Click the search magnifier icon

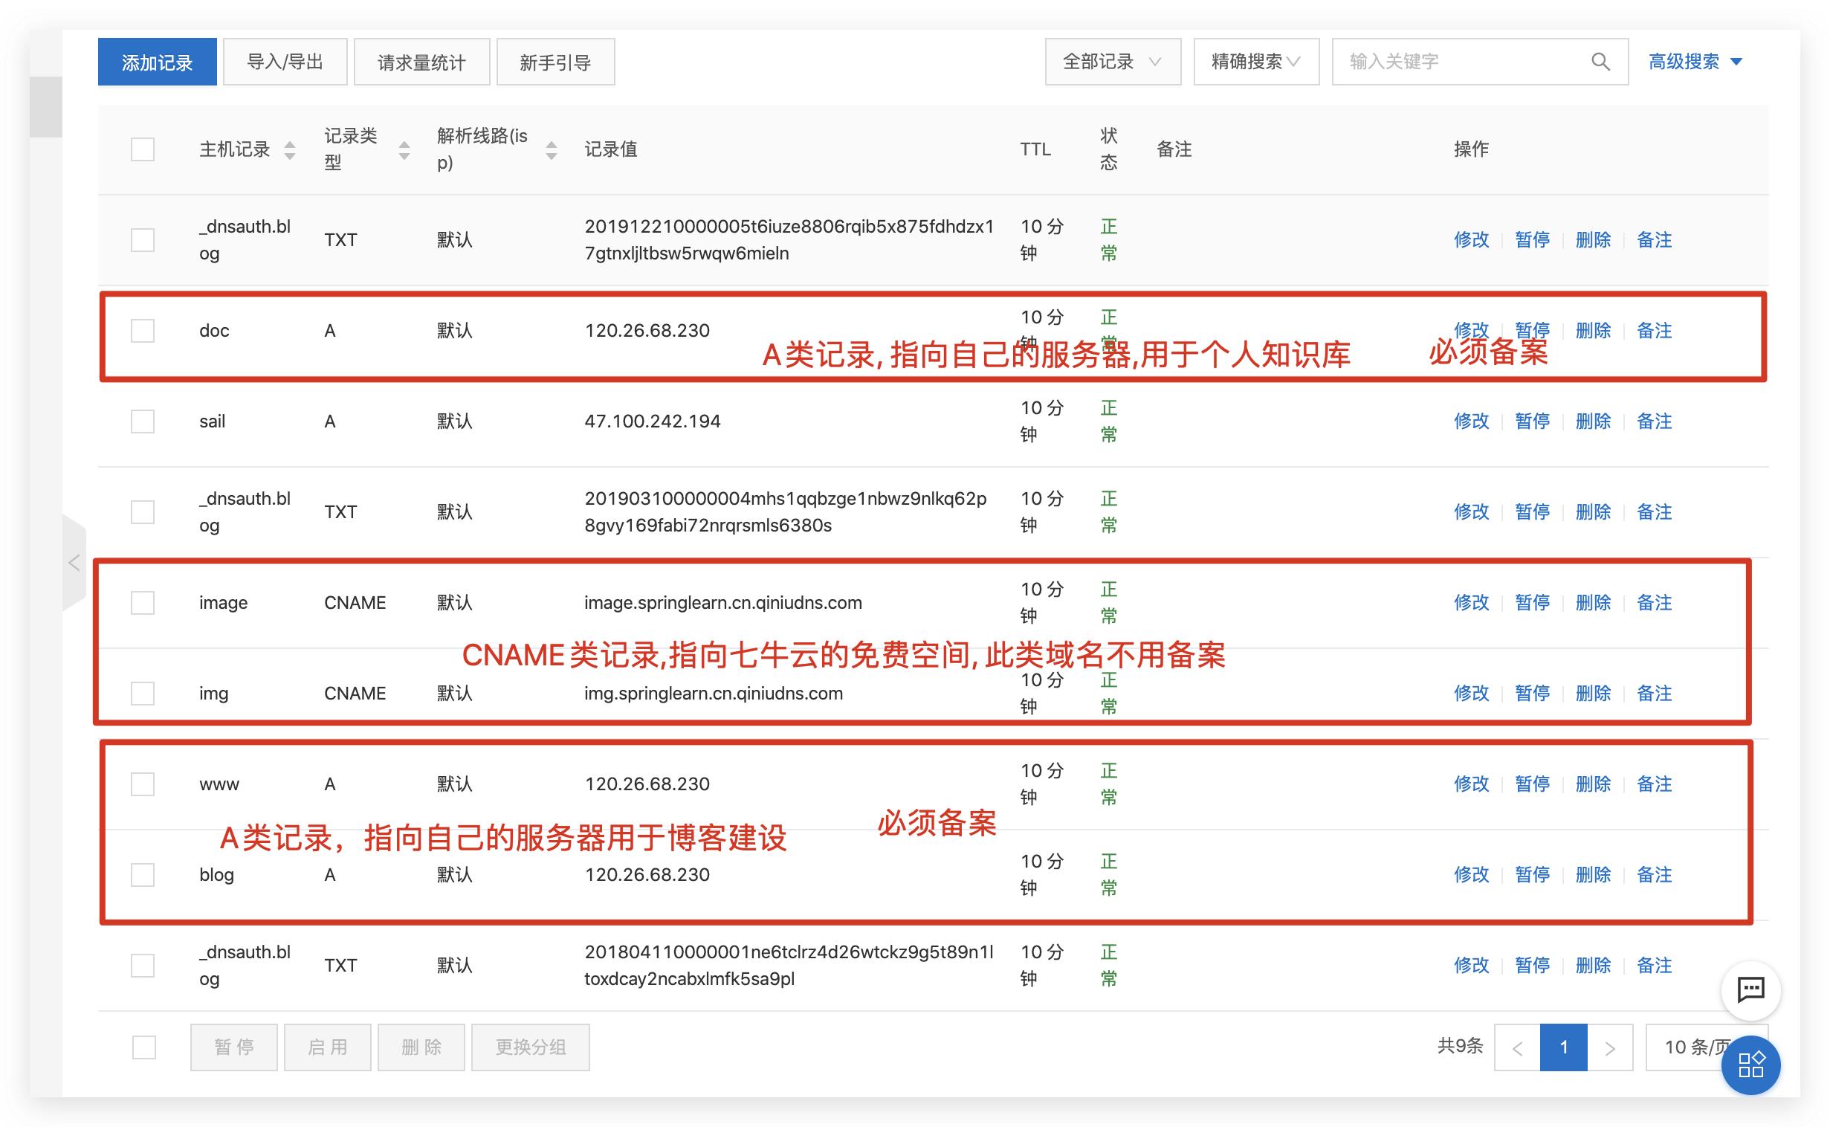(x=1600, y=62)
